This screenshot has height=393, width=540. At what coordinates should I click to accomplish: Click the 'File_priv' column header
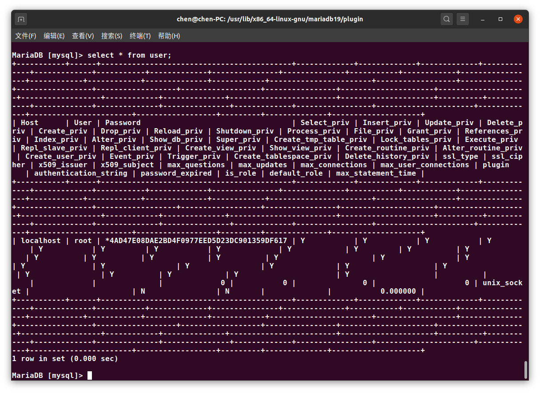click(374, 131)
